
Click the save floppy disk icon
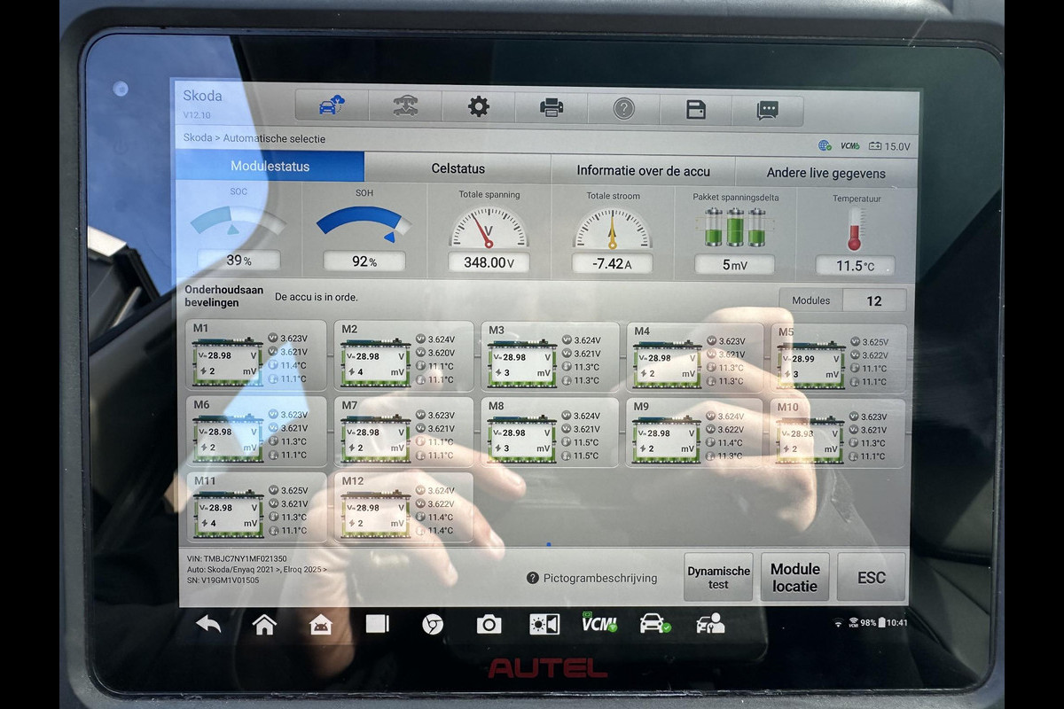point(696,109)
